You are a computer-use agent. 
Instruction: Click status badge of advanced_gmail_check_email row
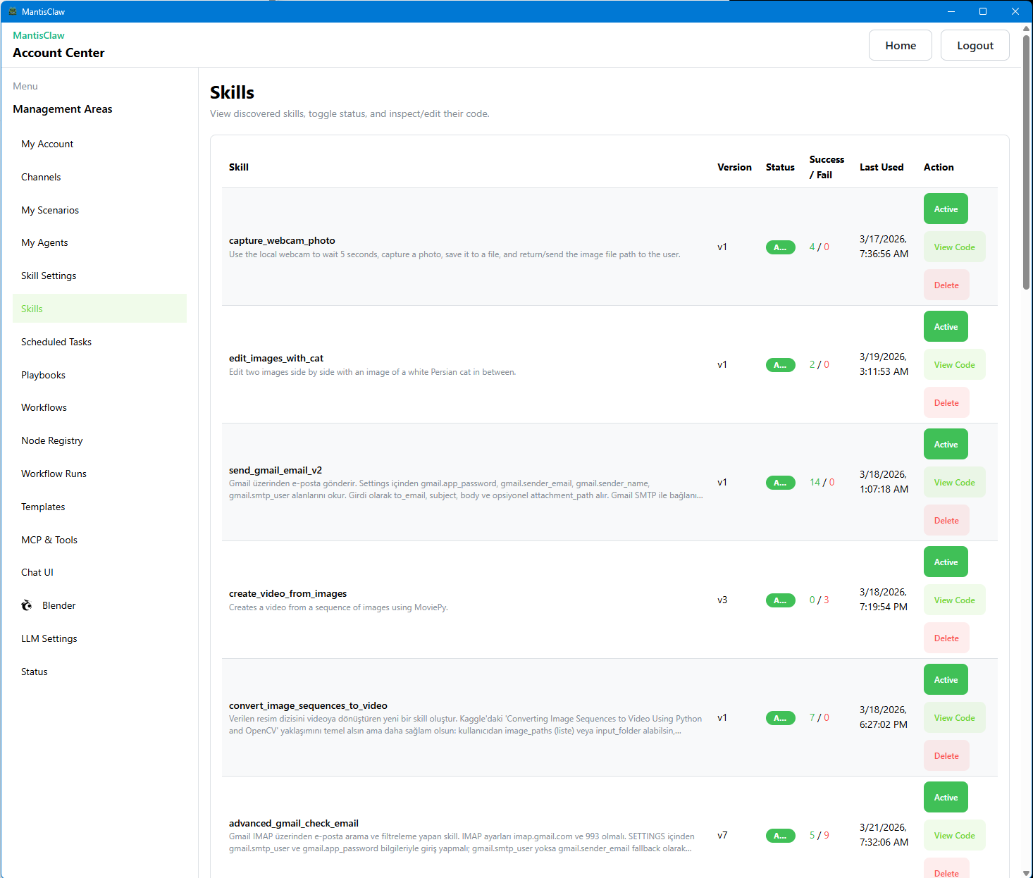coord(780,836)
